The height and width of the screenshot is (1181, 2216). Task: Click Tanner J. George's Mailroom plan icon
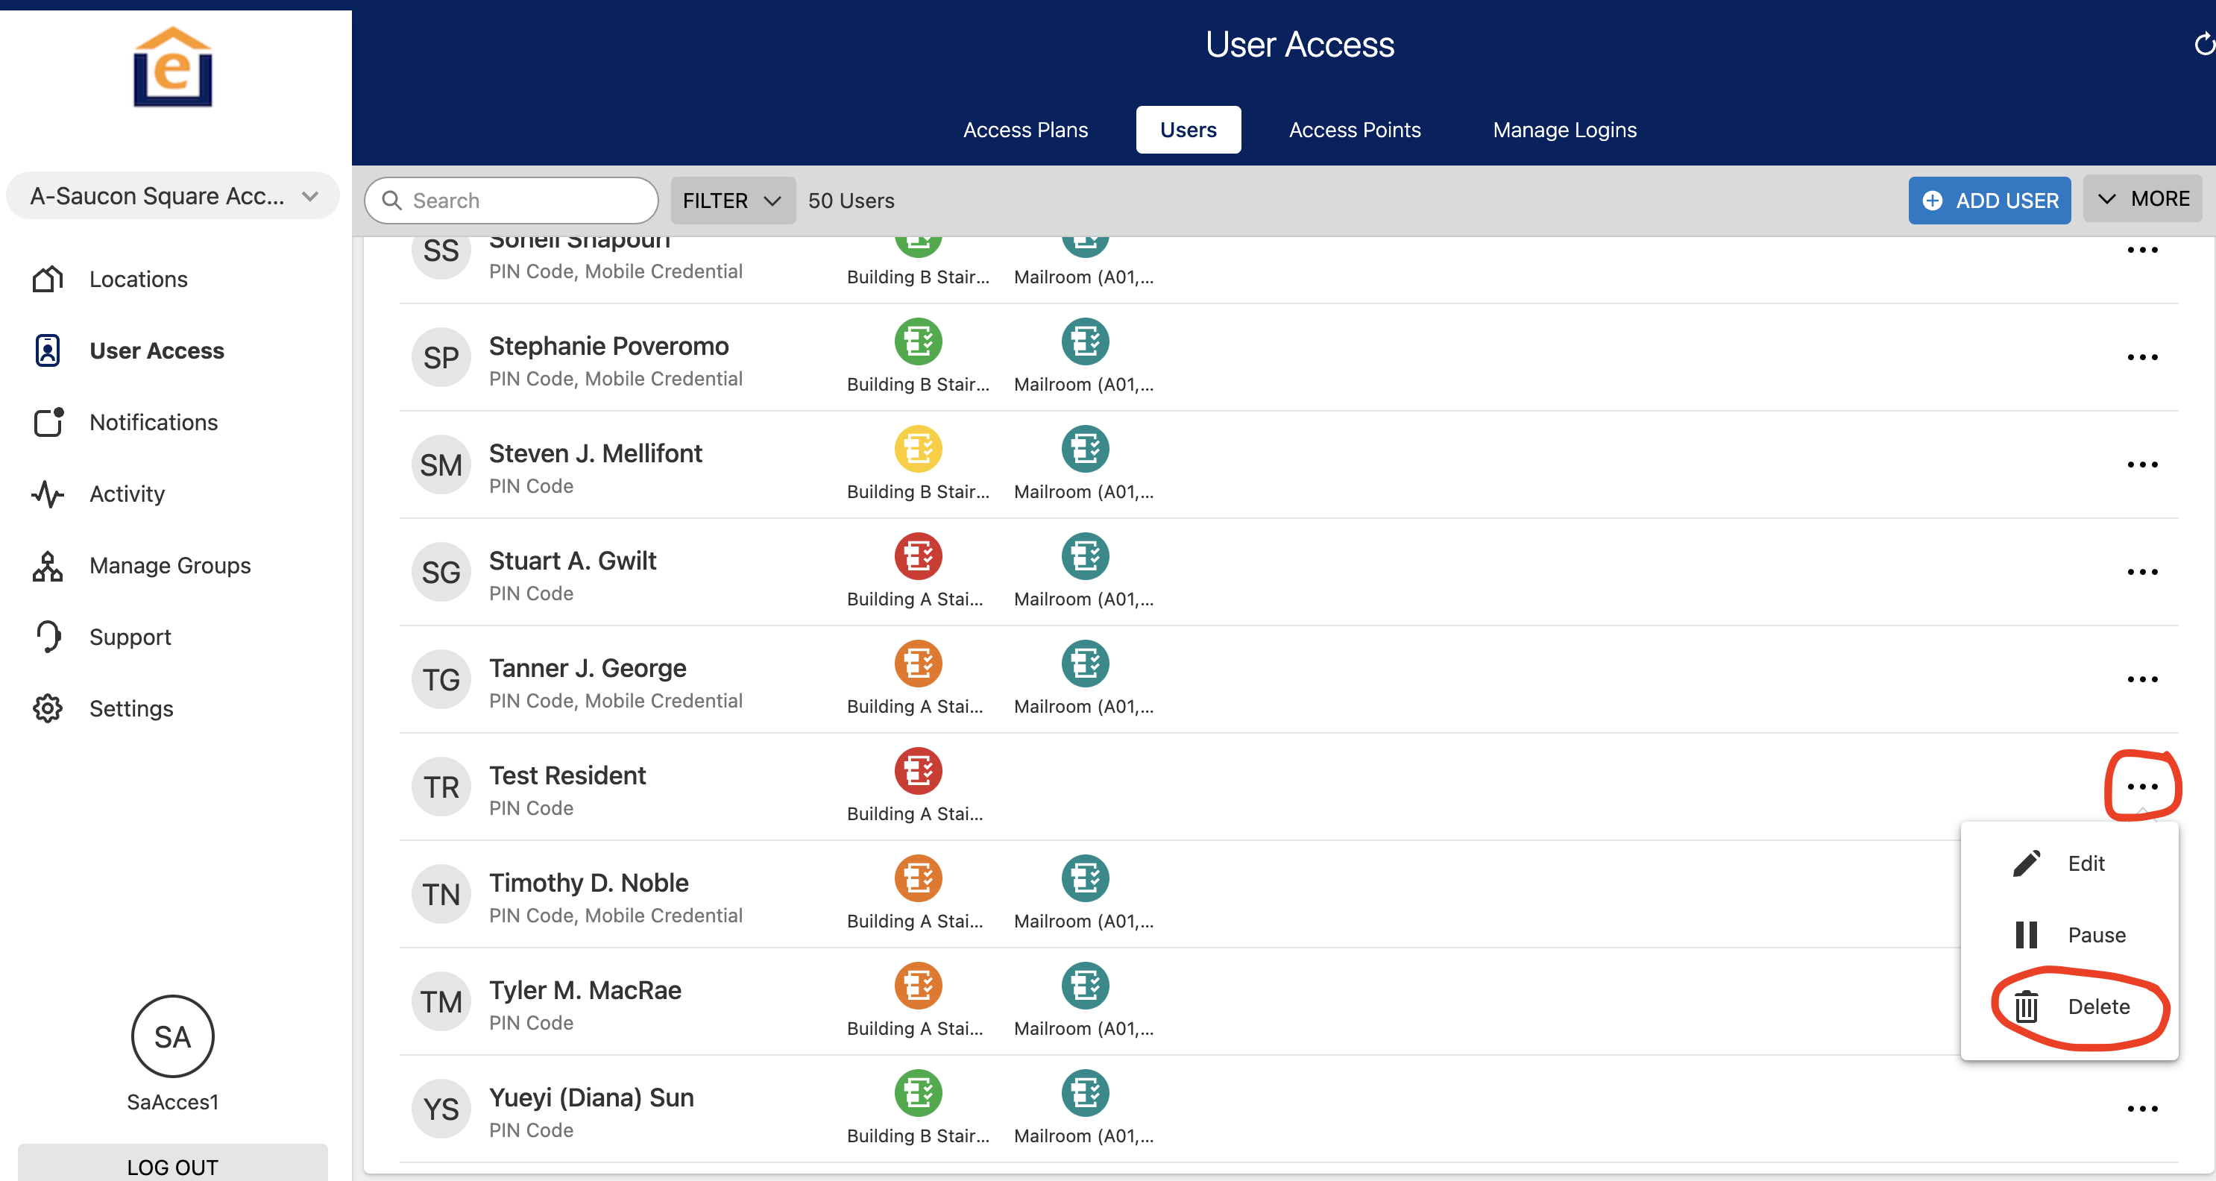[1084, 664]
